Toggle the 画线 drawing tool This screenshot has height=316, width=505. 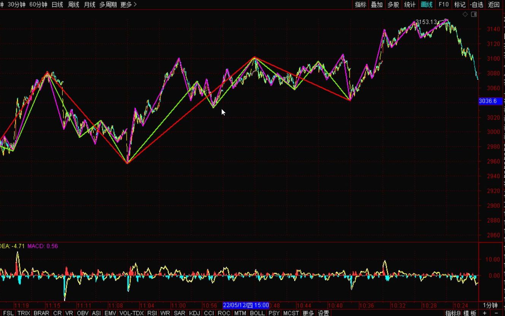427,5
